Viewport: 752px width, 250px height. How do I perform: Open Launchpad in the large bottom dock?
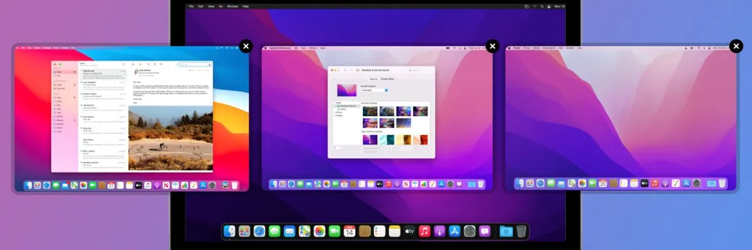244,231
